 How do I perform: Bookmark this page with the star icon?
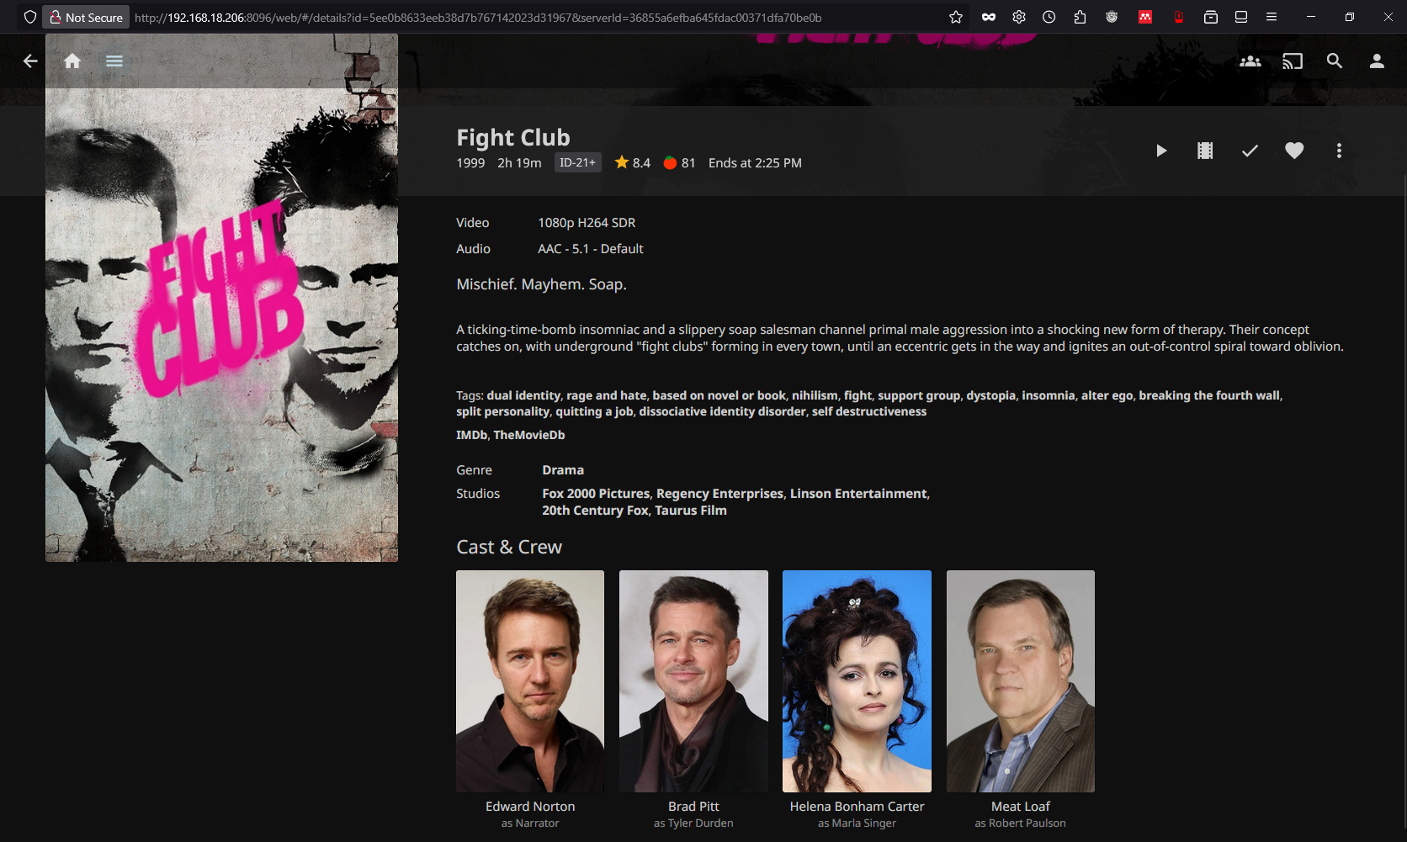(956, 17)
